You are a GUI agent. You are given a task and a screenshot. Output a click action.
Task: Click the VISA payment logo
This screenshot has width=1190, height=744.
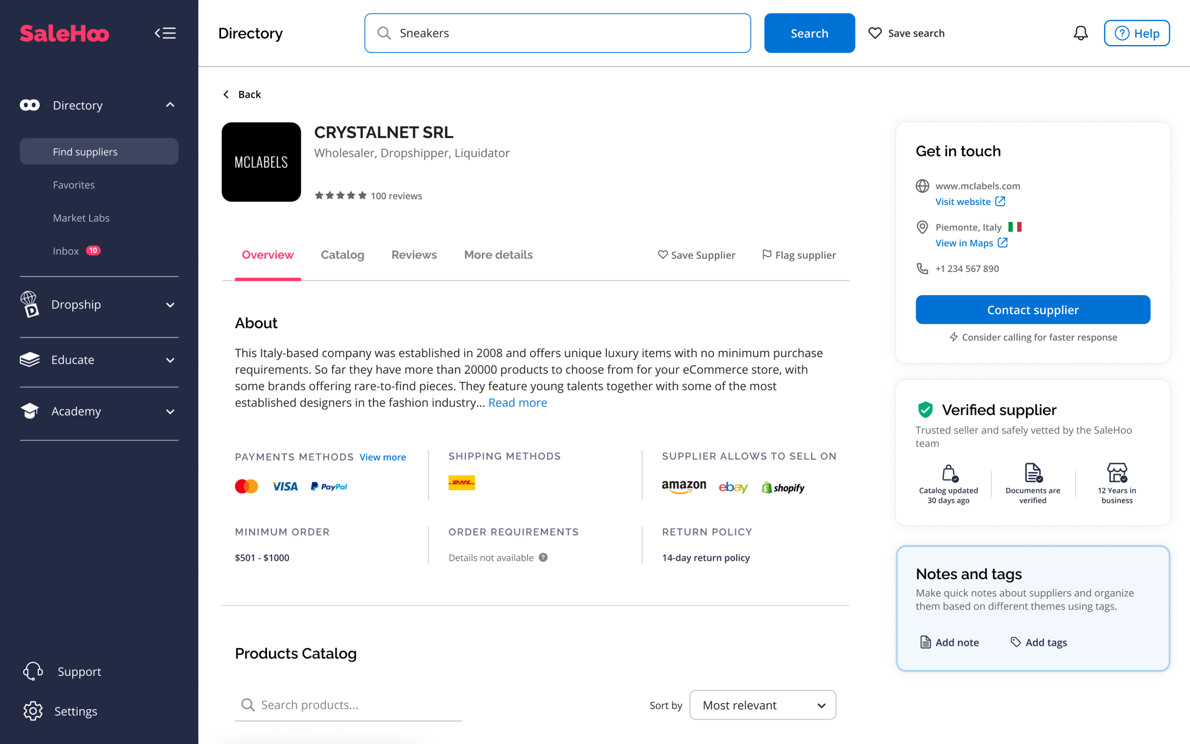click(284, 486)
